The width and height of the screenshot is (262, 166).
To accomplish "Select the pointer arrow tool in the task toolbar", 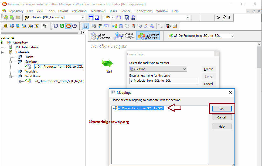I will pyautogui.click(x=86, y=26).
